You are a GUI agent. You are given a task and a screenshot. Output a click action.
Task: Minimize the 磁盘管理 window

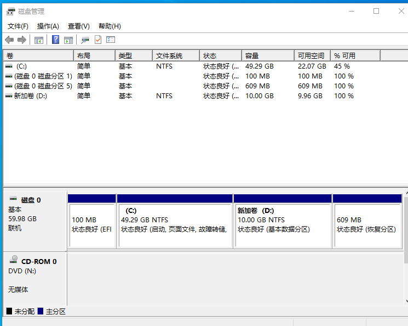tap(352, 11)
